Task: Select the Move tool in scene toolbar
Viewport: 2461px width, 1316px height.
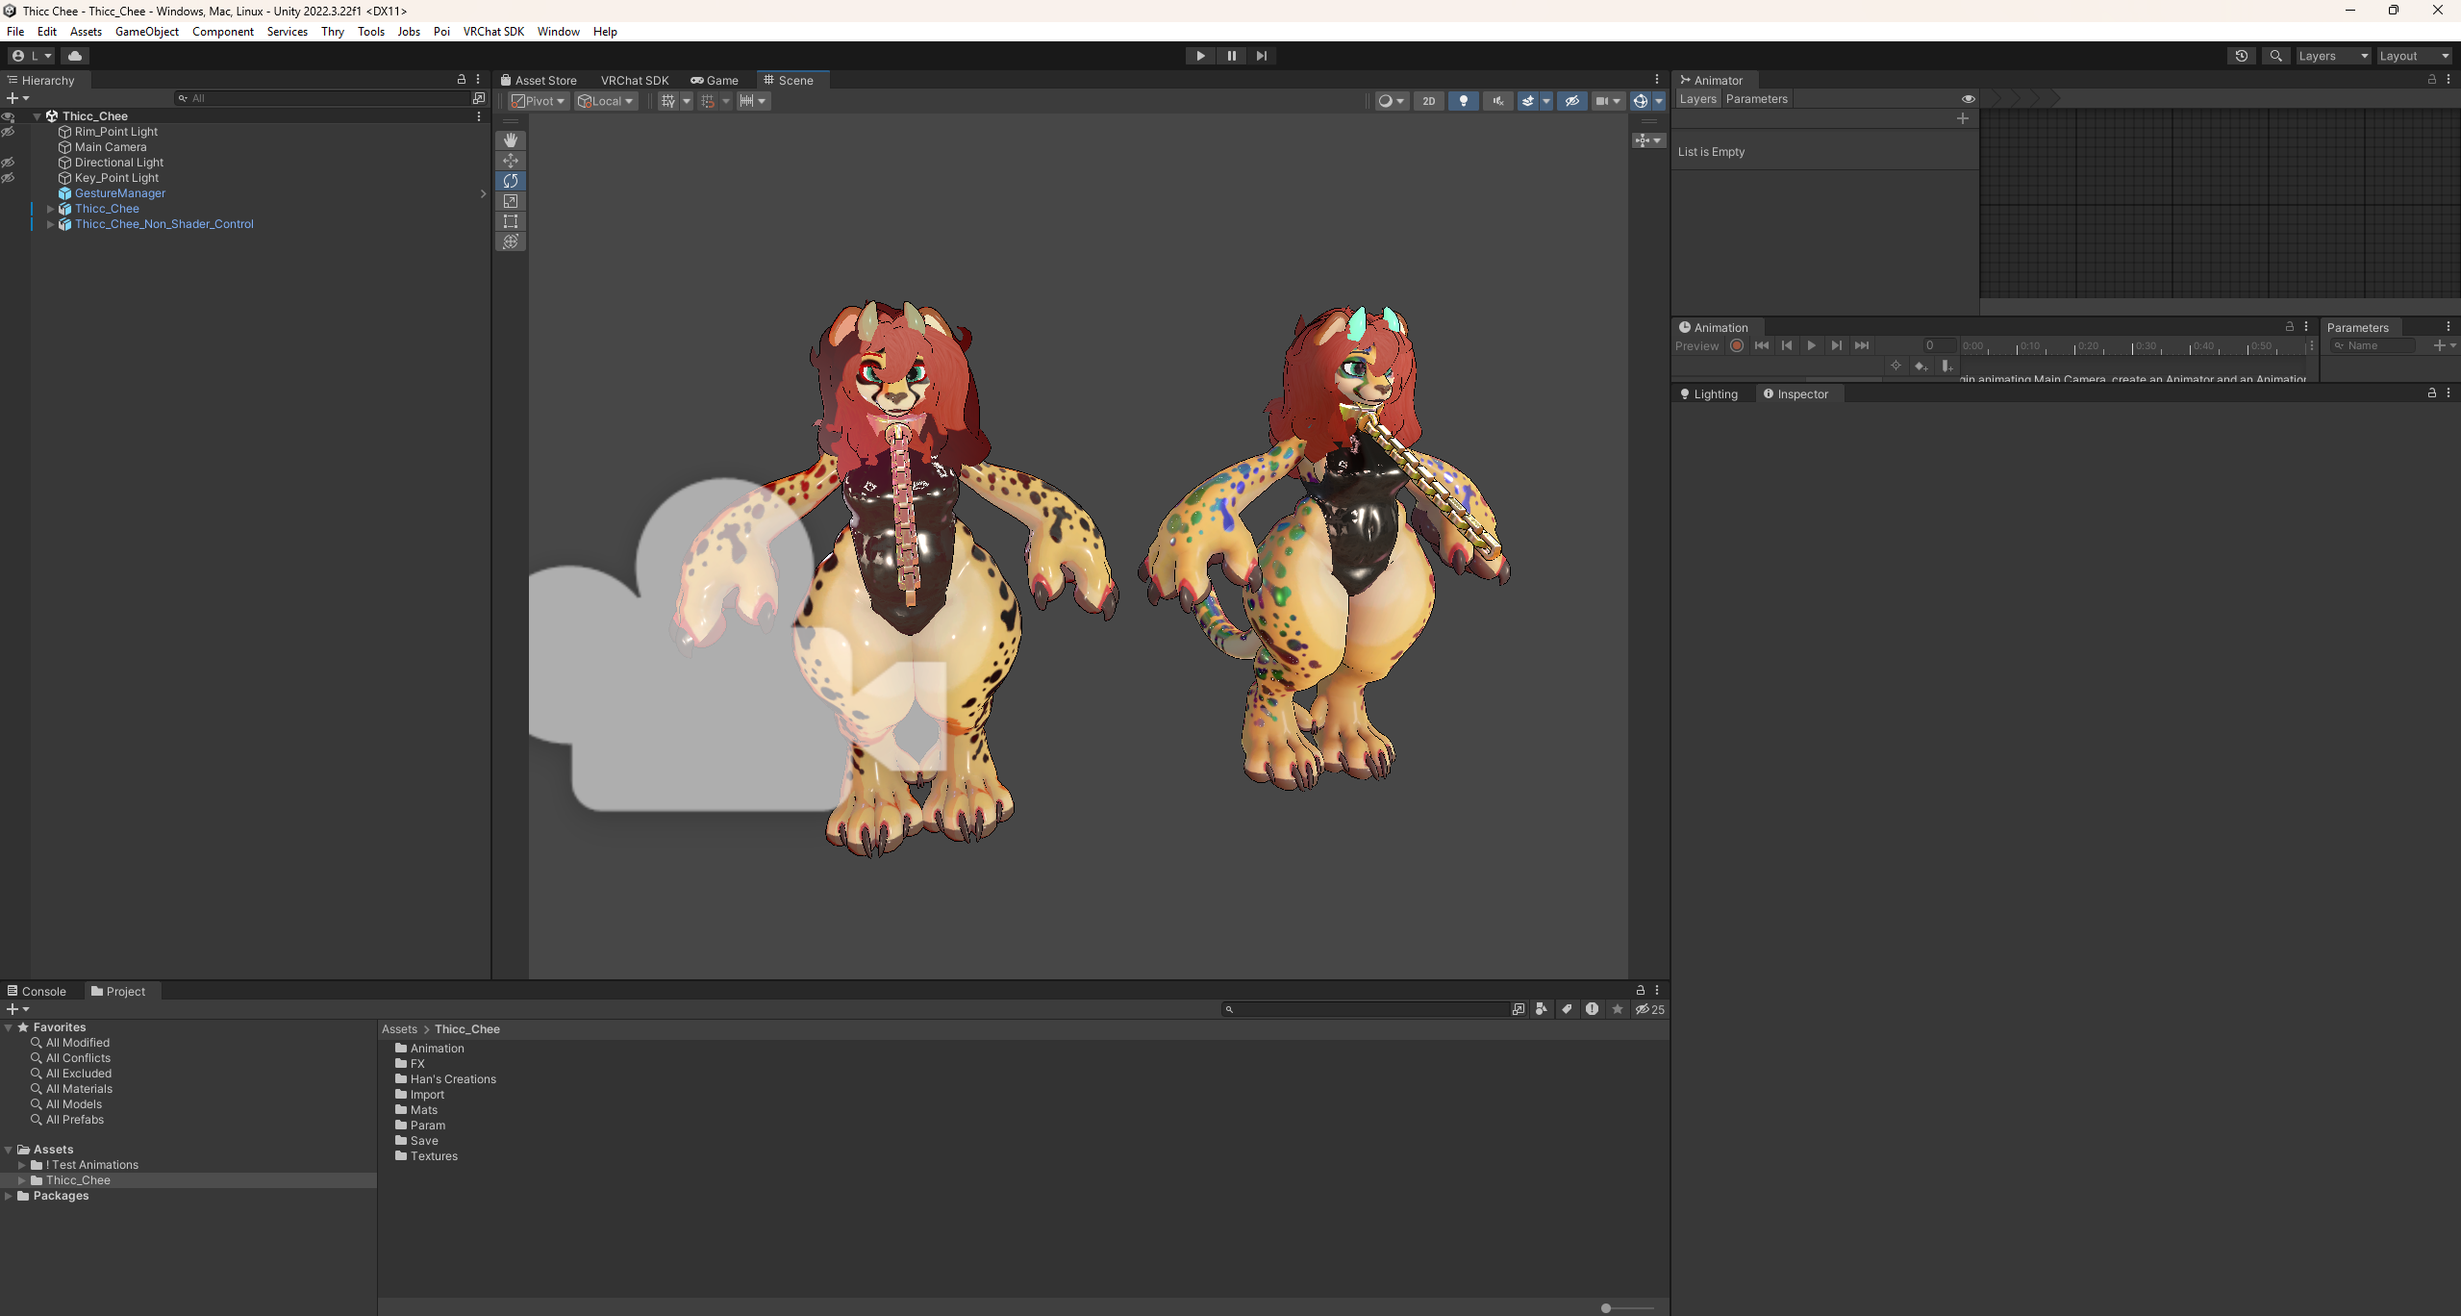Action: coord(511,161)
